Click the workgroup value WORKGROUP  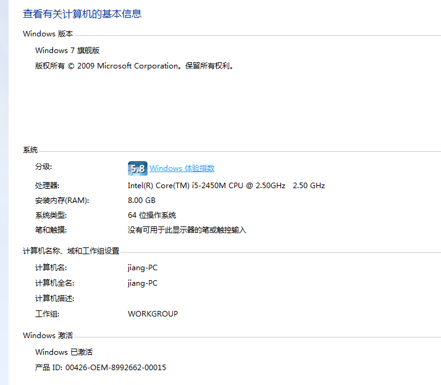coord(153,314)
